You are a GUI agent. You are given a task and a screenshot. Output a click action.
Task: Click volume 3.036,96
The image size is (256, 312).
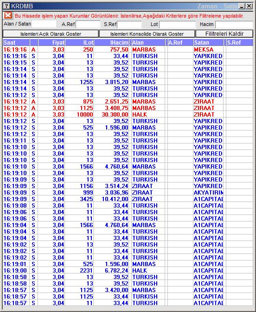point(111,192)
